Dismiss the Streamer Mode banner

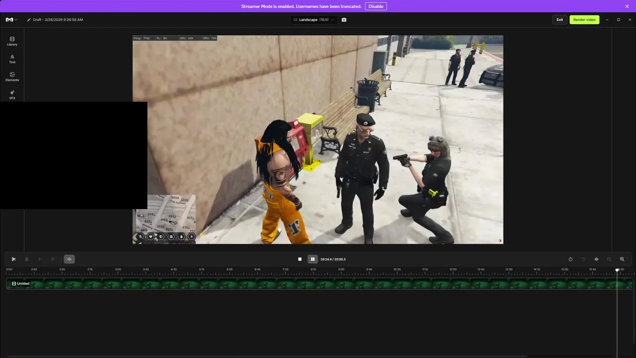627,6
